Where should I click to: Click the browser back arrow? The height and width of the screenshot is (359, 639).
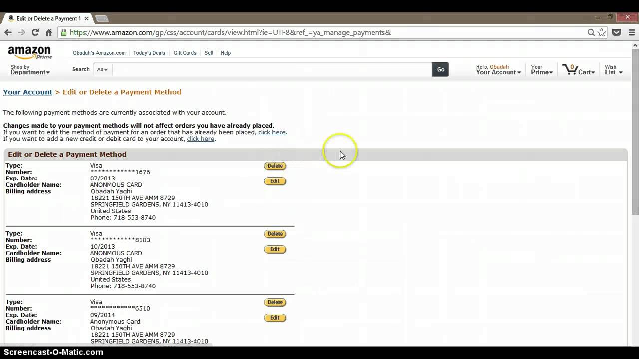coord(8,32)
